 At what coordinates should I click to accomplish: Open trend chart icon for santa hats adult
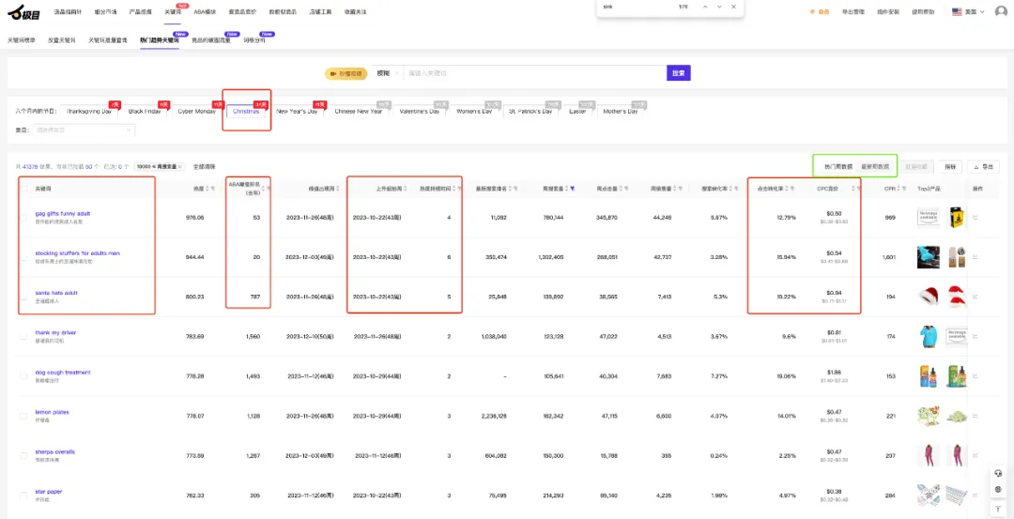coord(976,297)
